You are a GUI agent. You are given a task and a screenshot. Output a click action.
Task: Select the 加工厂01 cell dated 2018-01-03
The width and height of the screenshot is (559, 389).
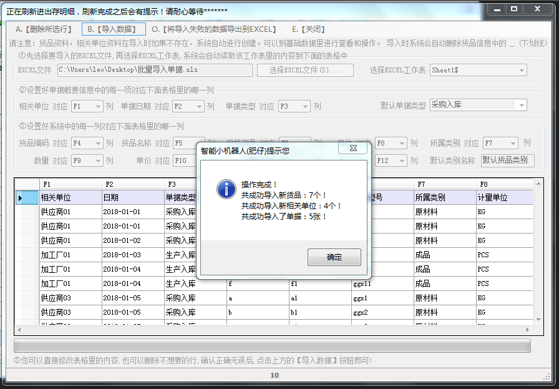tap(70, 255)
